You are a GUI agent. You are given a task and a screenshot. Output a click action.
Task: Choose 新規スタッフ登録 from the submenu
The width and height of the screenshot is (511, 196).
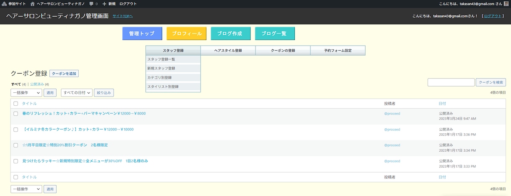pyautogui.click(x=173, y=68)
